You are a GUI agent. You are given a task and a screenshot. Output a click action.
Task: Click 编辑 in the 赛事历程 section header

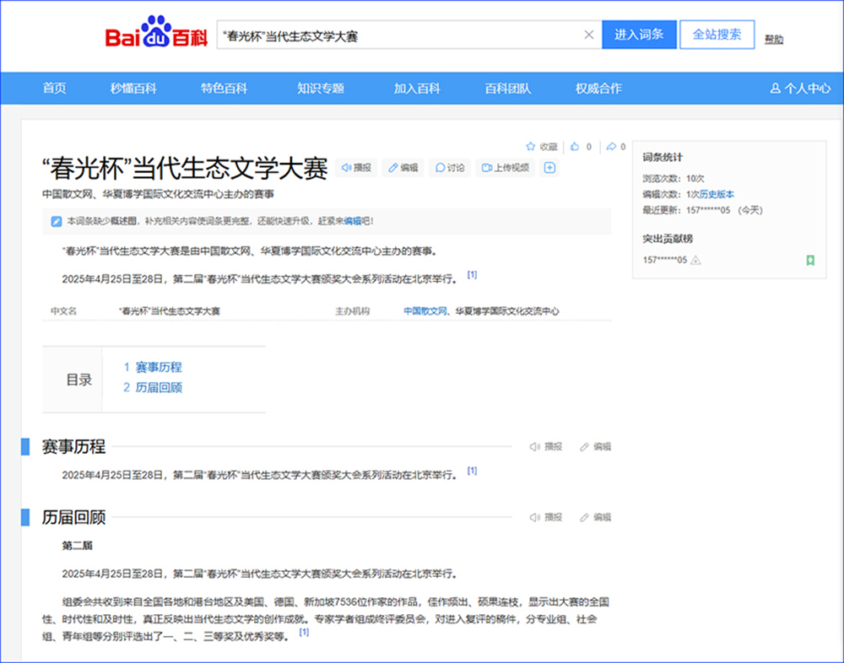click(595, 447)
